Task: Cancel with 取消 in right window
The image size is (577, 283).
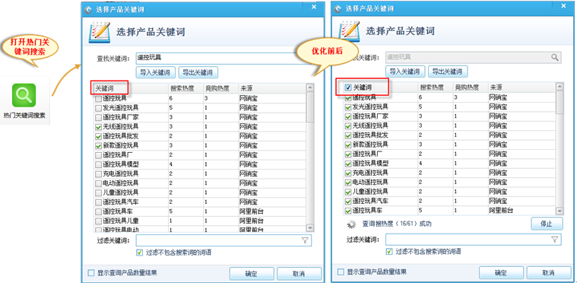Action: [548, 272]
